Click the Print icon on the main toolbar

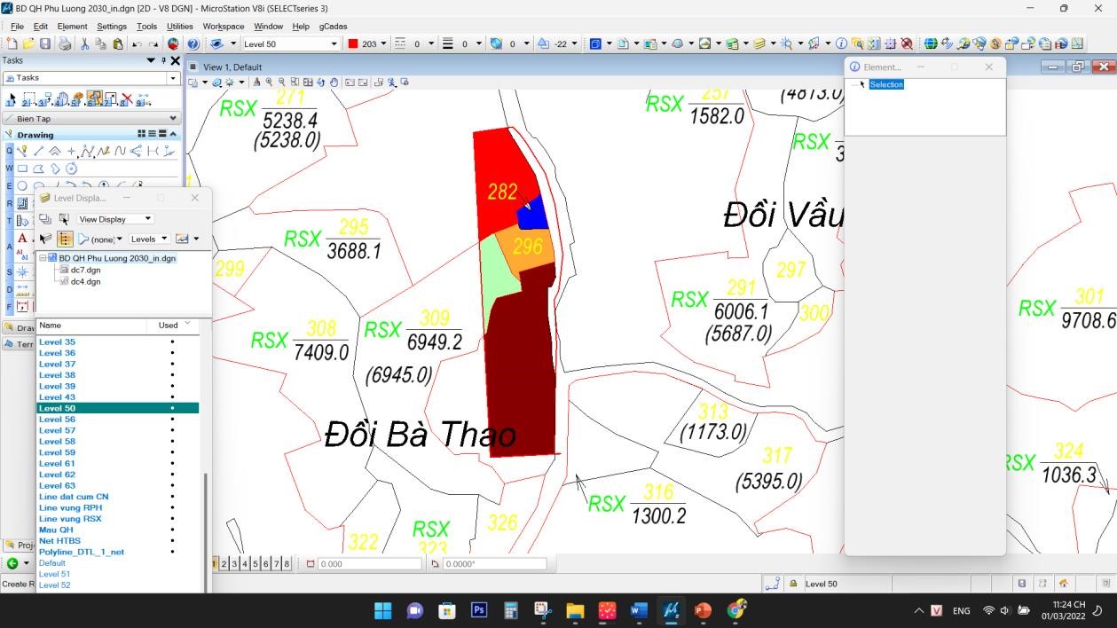point(64,43)
